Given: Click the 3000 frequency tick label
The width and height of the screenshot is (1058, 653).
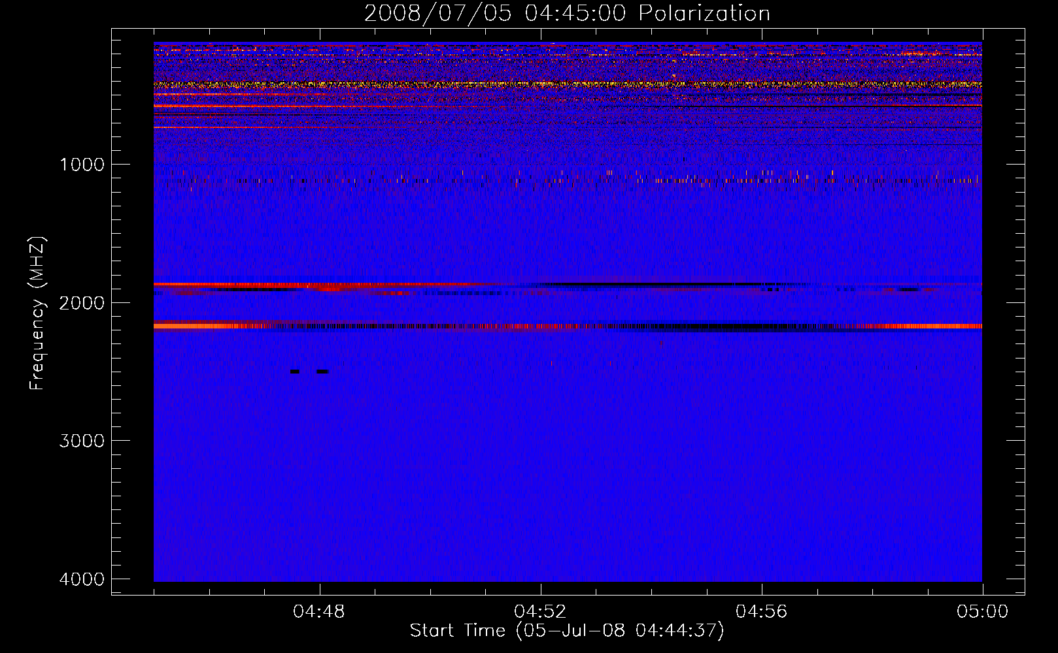Looking at the screenshot, I should (x=82, y=441).
